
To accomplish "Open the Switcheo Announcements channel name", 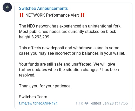I will tap(43, 9).
